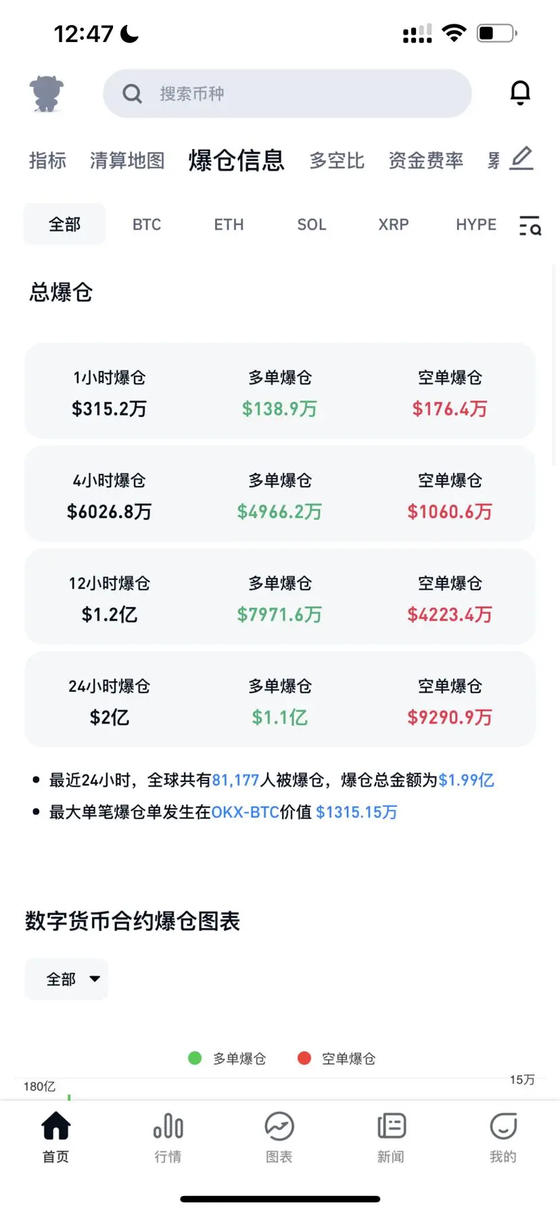
Task: Select the HYPE coin filter
Action: click(x=475, y=225)
